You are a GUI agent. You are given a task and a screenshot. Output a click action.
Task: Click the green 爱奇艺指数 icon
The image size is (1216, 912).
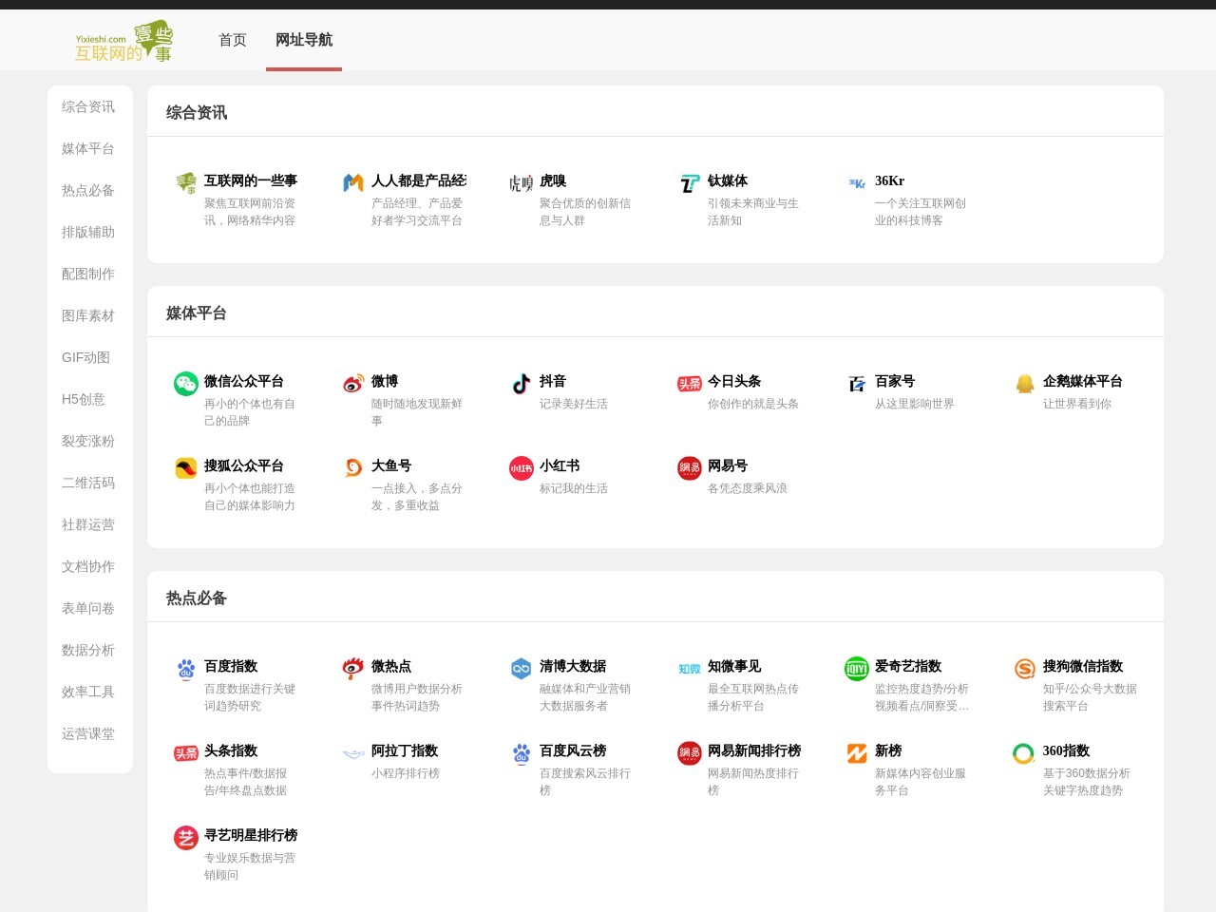pyautogui.click(x=855, y=670)
